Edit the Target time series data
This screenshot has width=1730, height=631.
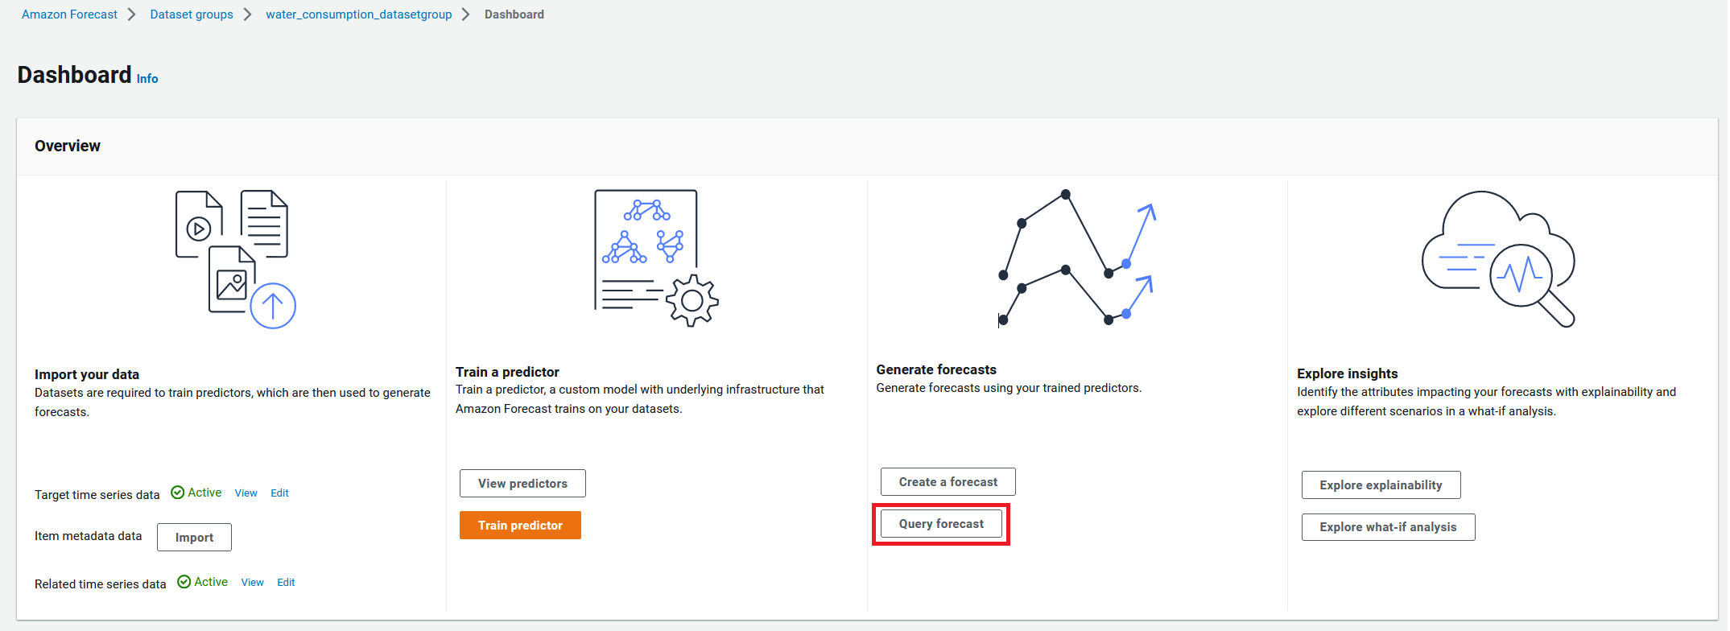coord(279,493)
